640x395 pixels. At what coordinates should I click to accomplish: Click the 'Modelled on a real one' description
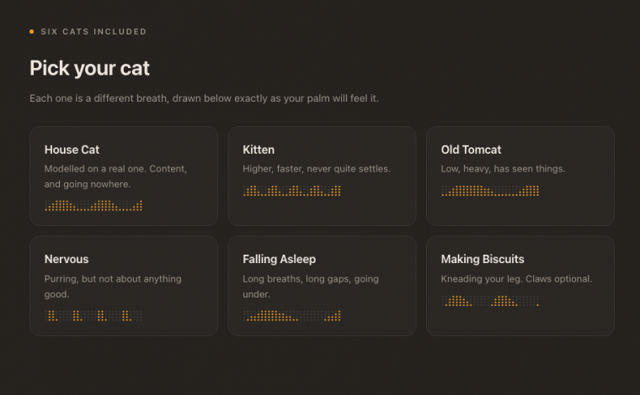(x=115, y=176)
